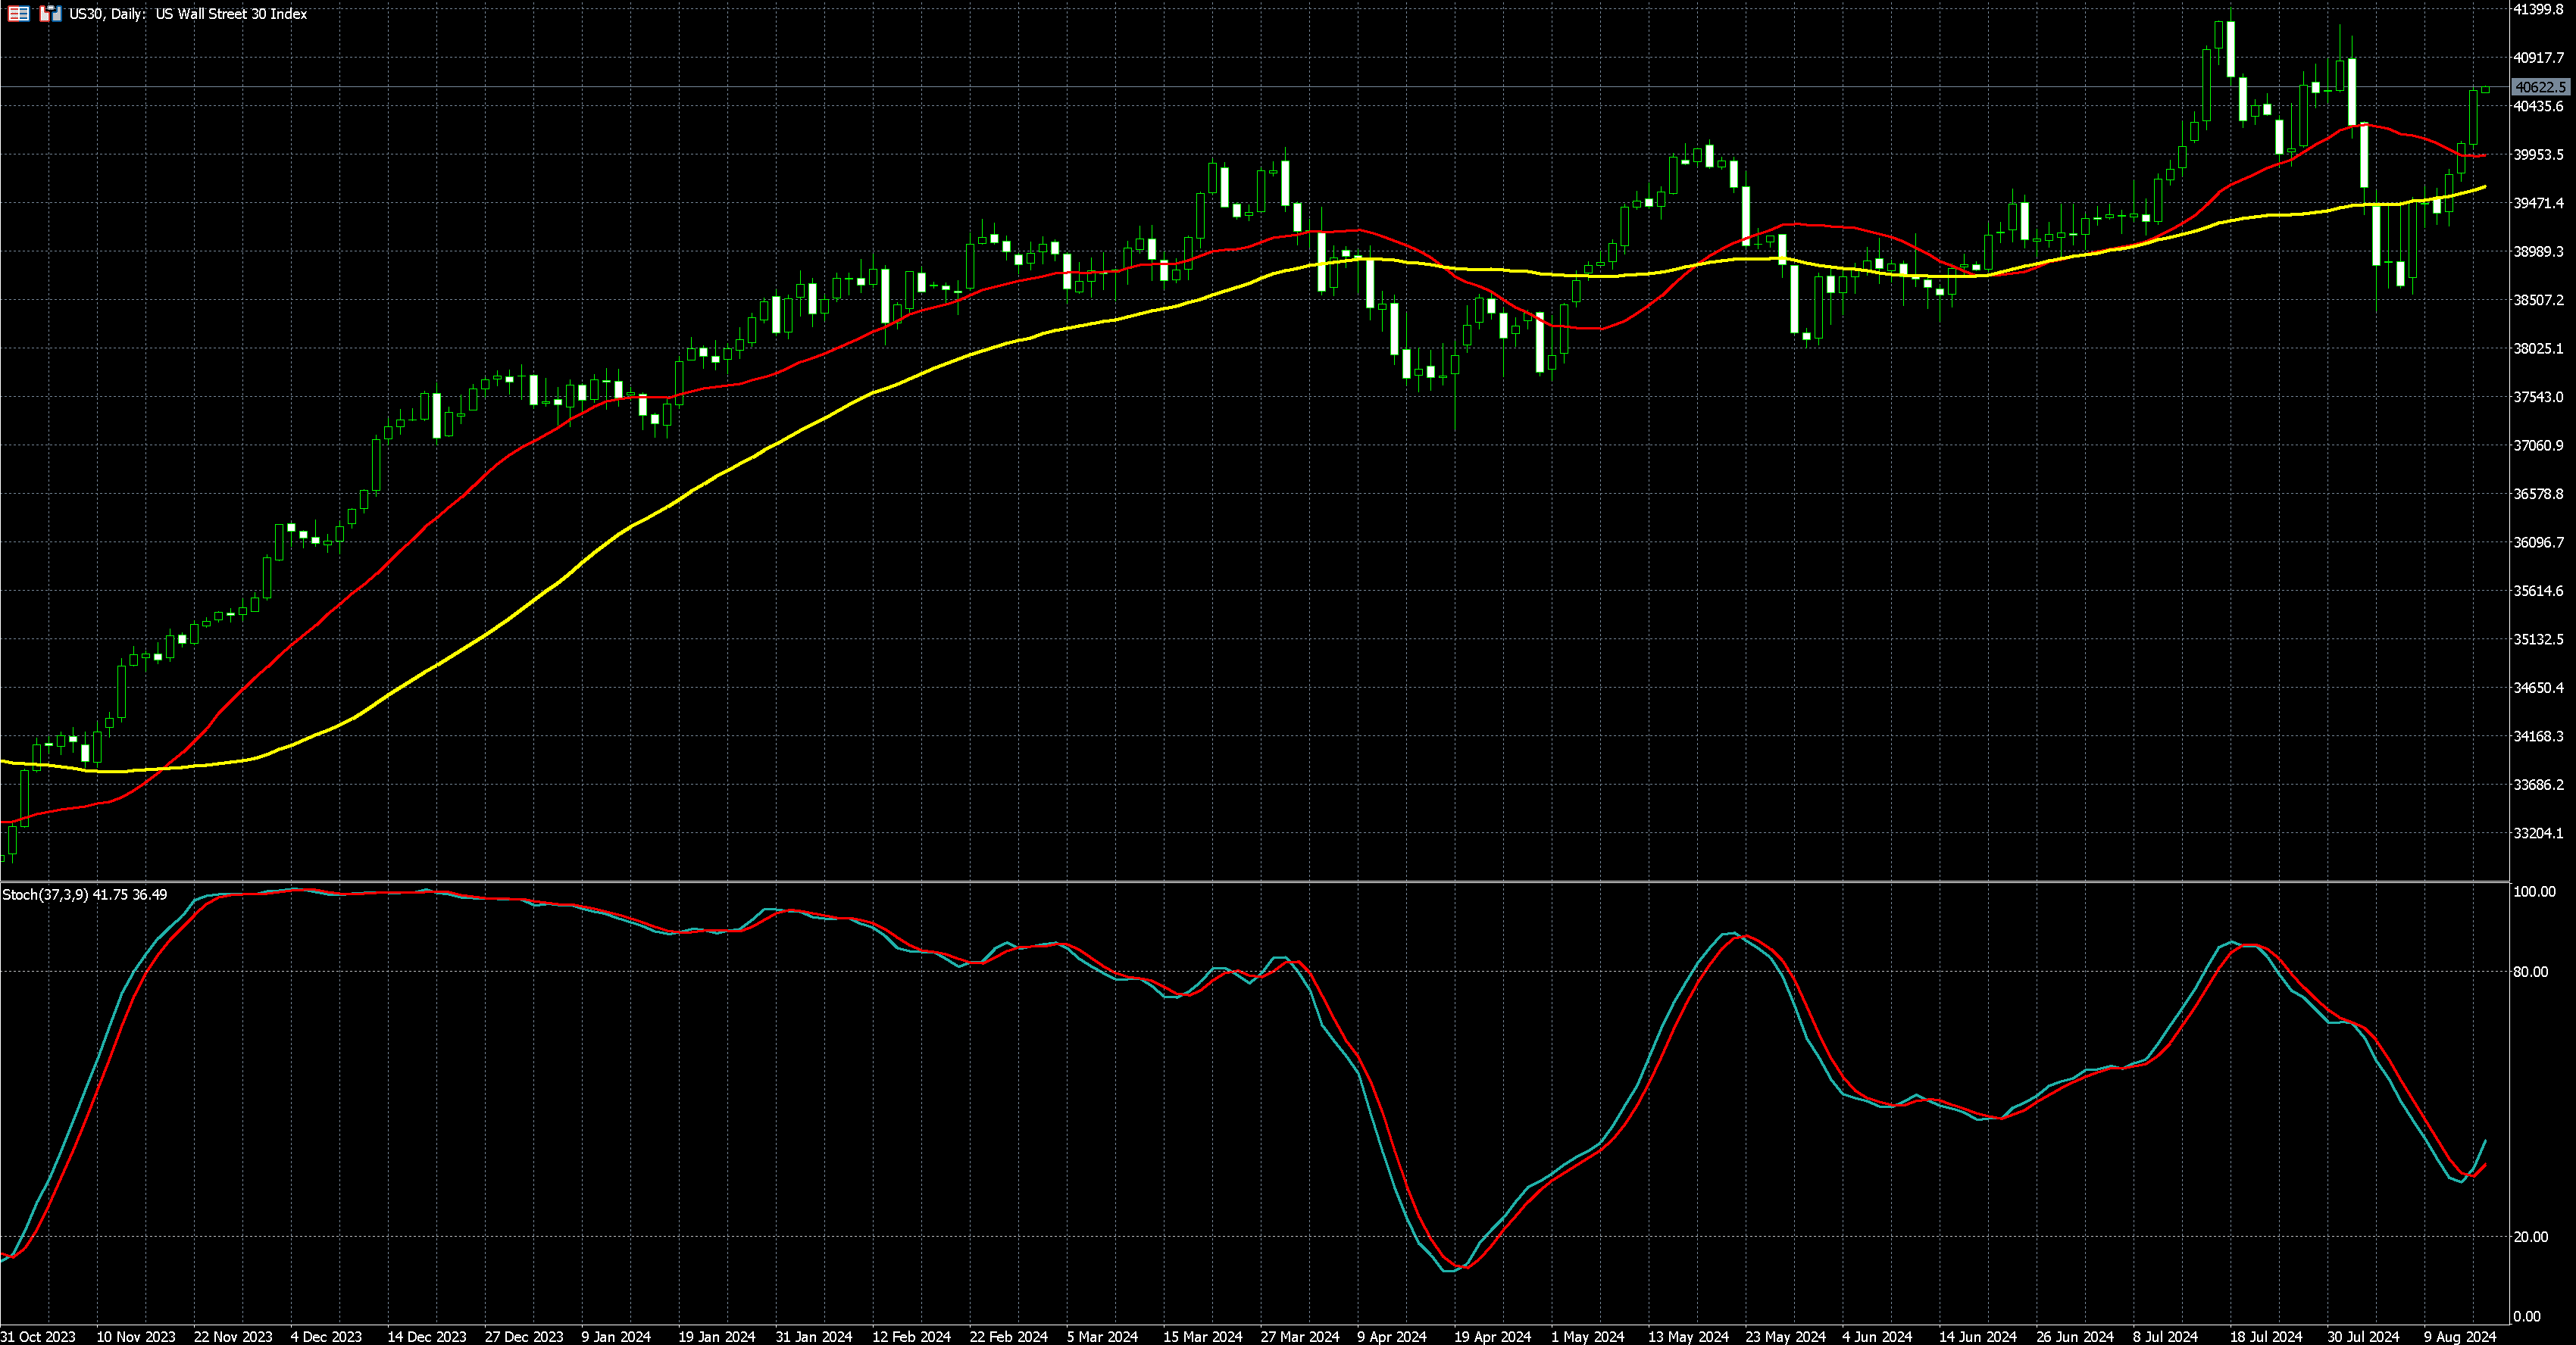The height and width of the screenshot is (1345, 2576).
Task: Click the 9 Apr 2024 date label
Action: (x=1391, y=1336)
